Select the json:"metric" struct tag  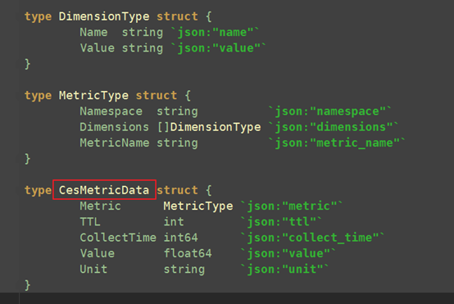[291, 206]
